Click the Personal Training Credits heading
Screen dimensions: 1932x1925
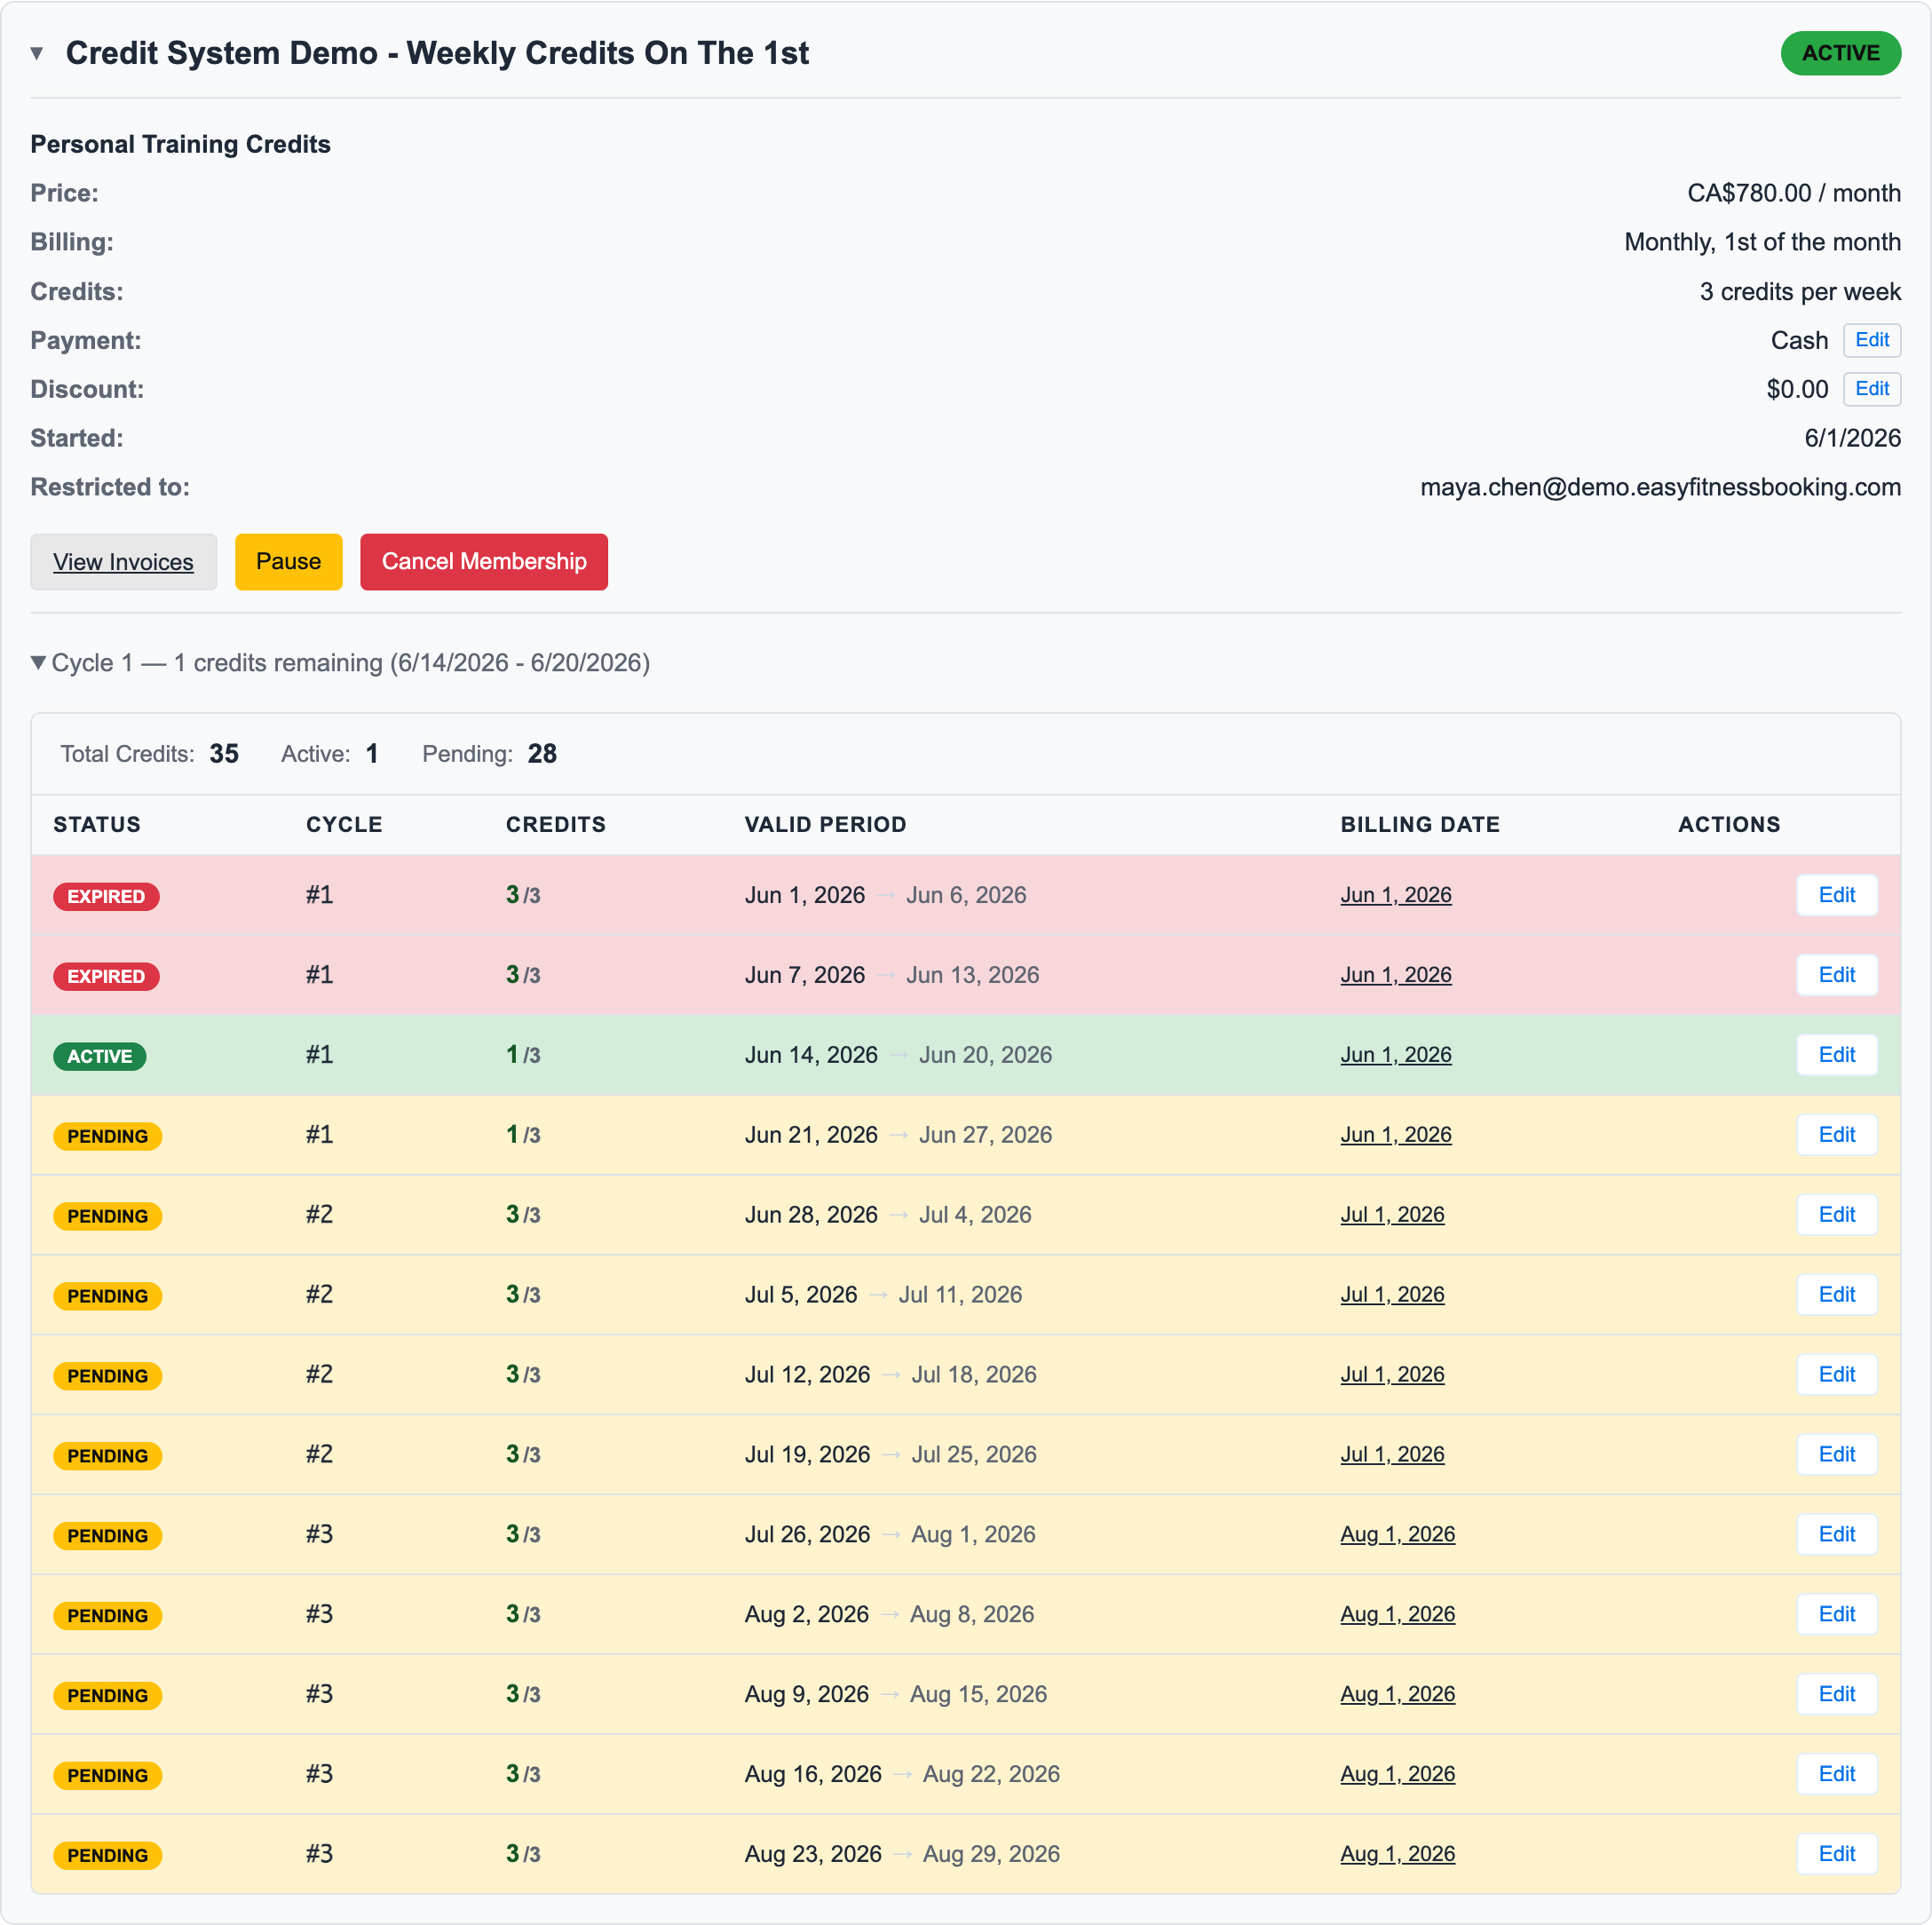click(x=180, y=144)
